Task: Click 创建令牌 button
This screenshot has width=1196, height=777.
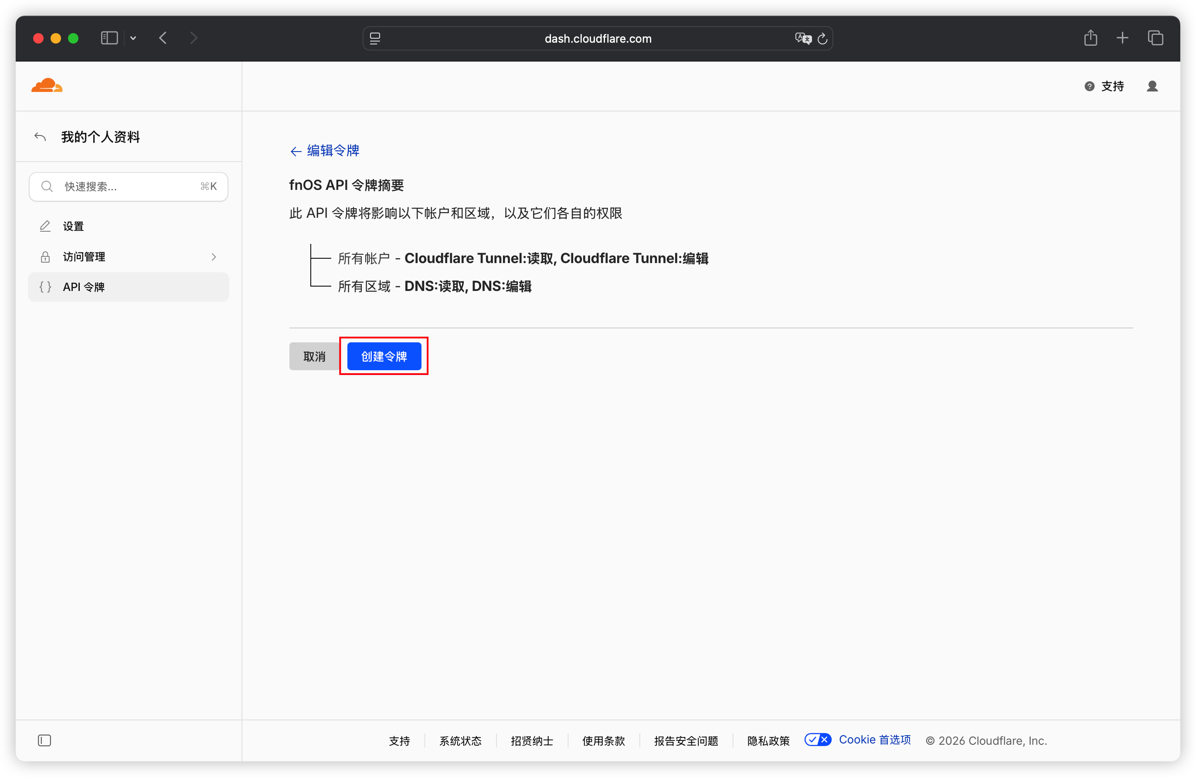Action: click(x=384, y=357)
